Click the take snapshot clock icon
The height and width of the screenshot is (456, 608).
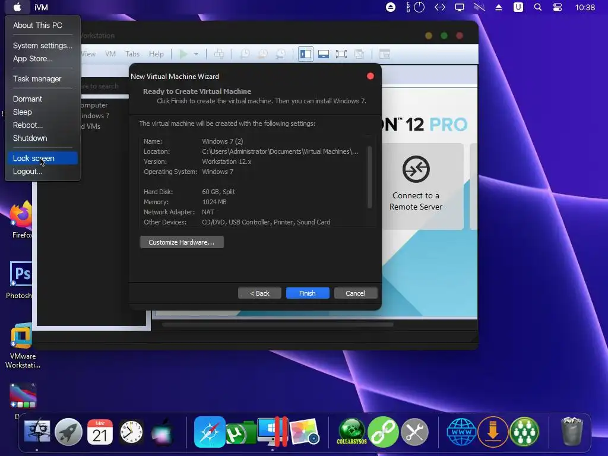point(245,54)
